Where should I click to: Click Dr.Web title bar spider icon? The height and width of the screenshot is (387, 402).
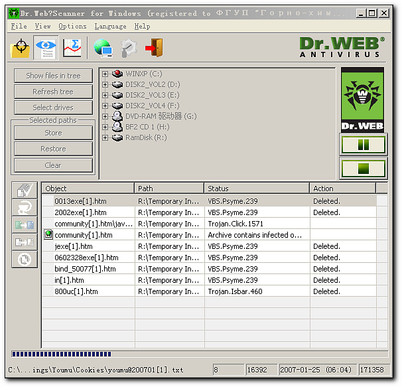(x=13, y=13)
